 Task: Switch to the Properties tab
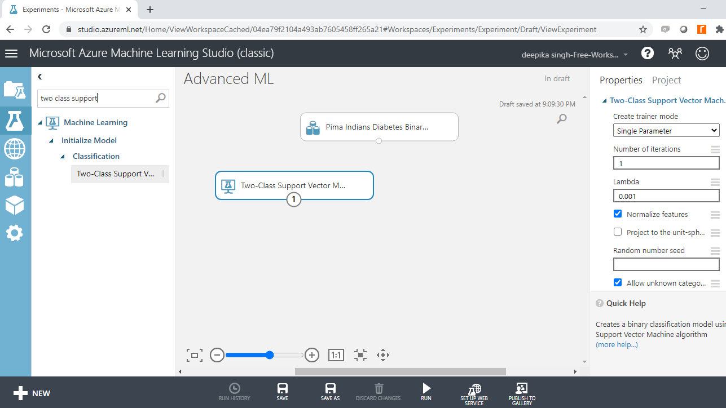click(621, 80)
